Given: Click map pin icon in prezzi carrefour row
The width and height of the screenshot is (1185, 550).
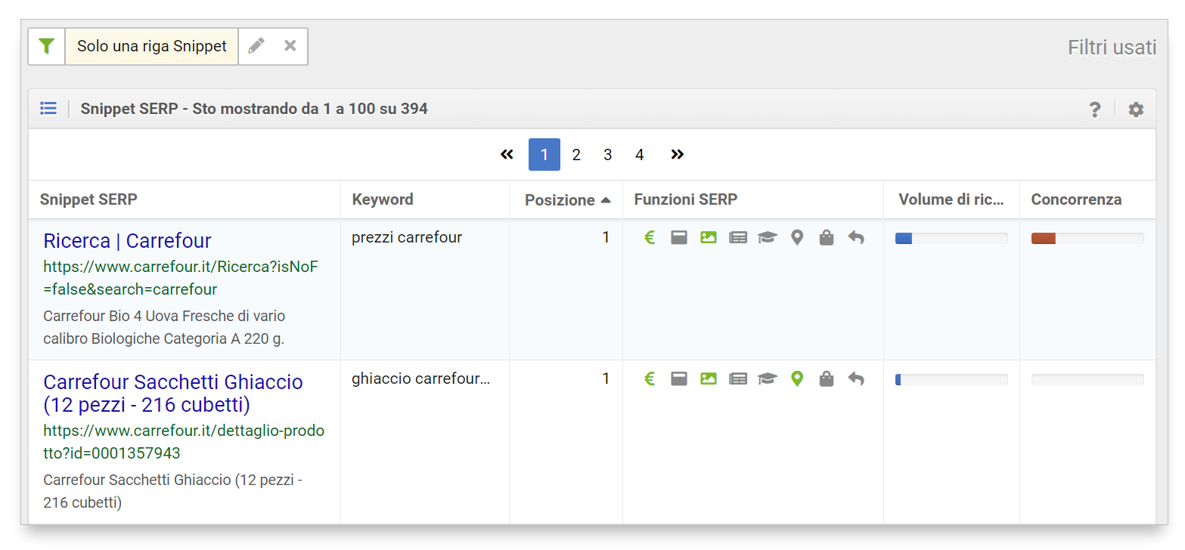Looking at the screenshot, I should click(x=796, y=238).
